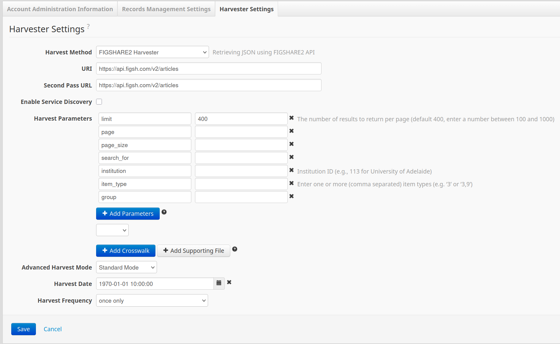Enable the Service Discovery checkbox

(99, 102)
